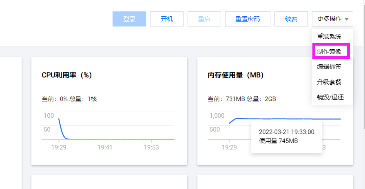Click the 19:53 label on CPU chart
Image resolution: width=365 pixels, height=189 pixels.
[x=151, y=147]
